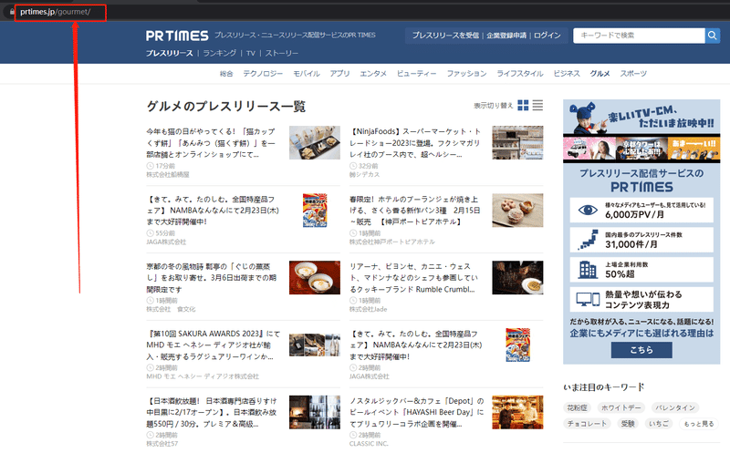Open the ストーリー tab
This screenshot has width=730, height=453.
(282, 53)
